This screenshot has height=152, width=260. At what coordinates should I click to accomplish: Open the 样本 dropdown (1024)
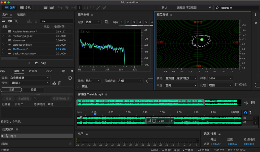[220, 78]
